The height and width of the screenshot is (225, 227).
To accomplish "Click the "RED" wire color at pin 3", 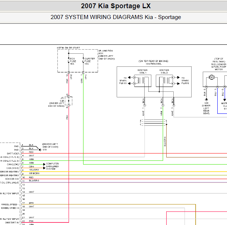I will [x=31, y=152].
